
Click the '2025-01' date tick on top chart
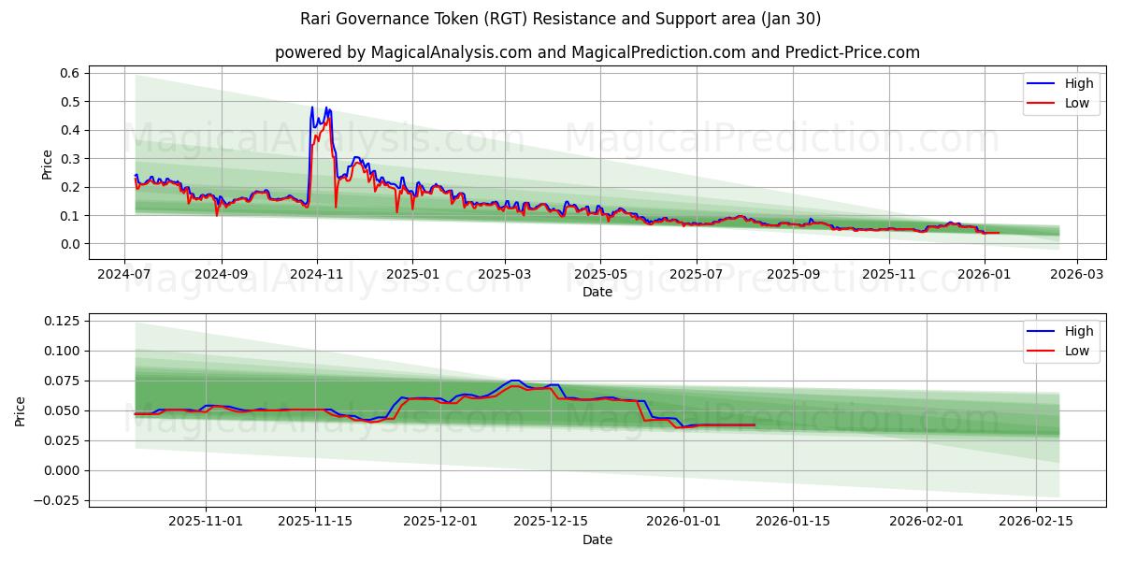click(x=411, y=274)
